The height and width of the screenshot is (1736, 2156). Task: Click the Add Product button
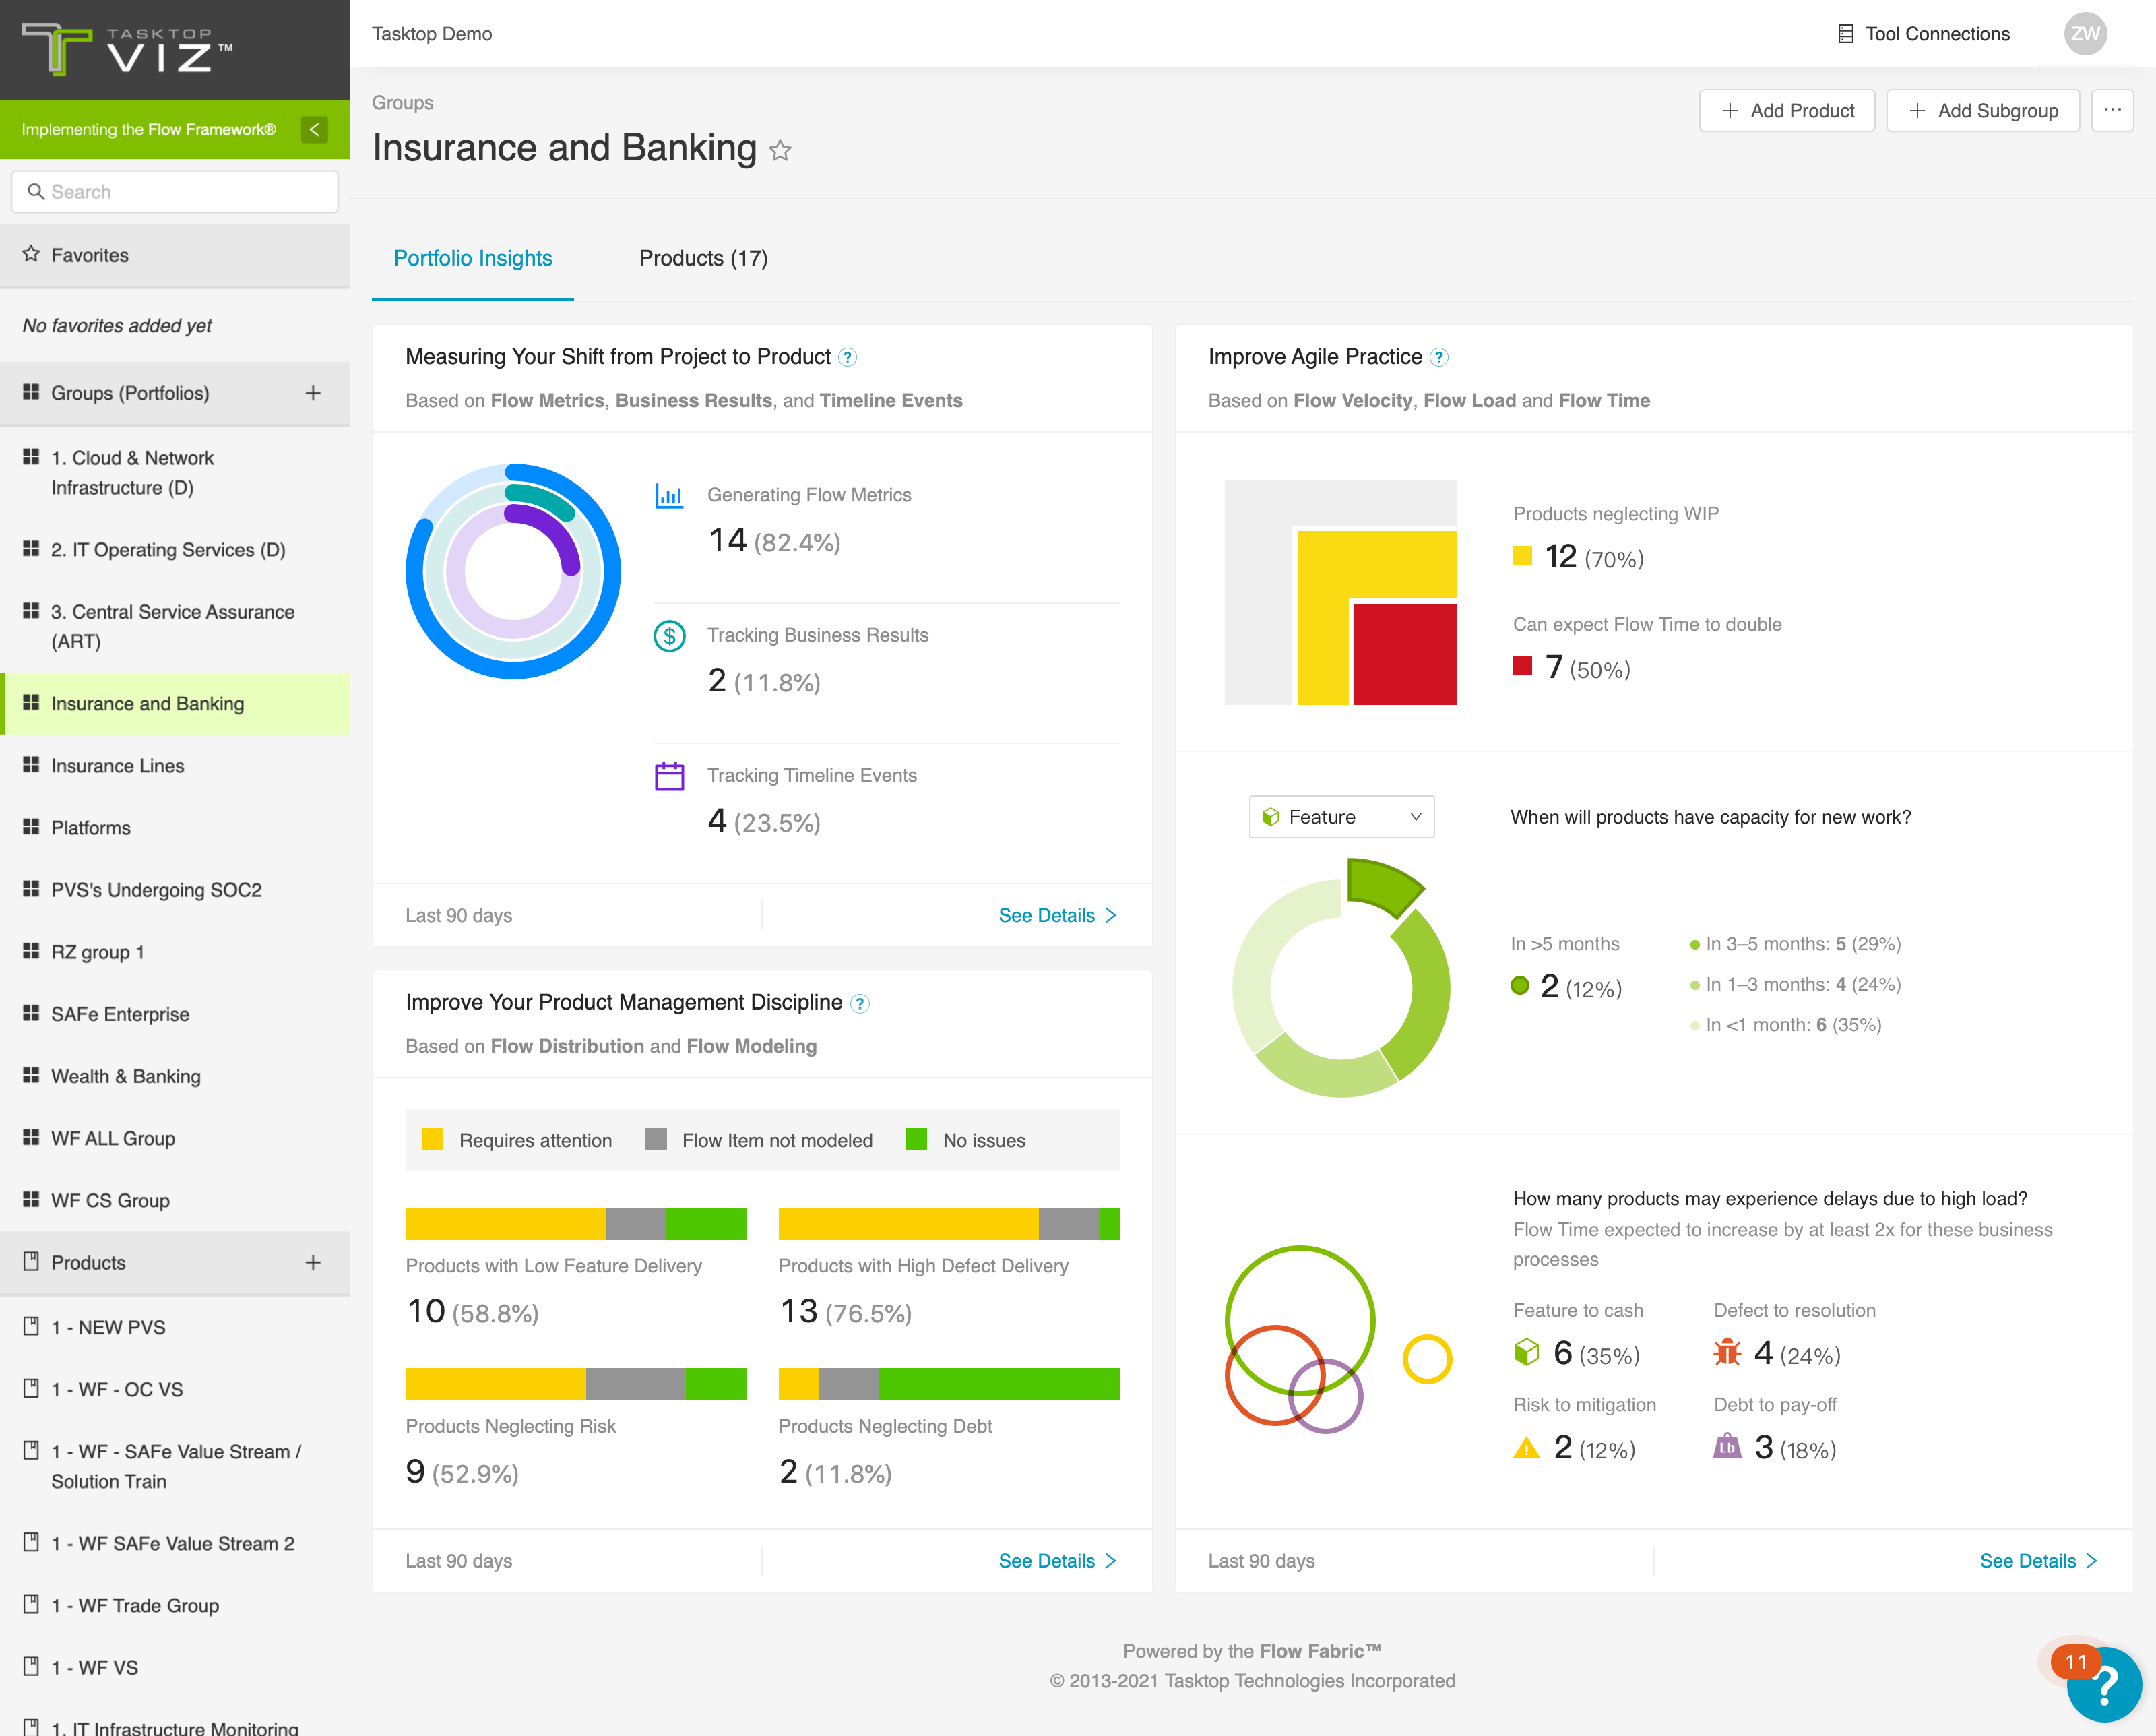click(x=1786, y=111)
